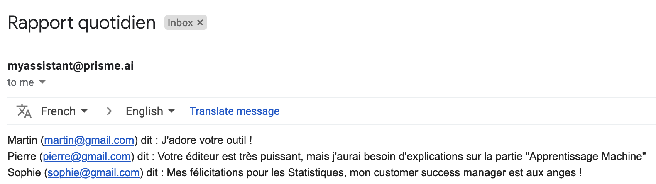Click Translate message link

point(235,111)
